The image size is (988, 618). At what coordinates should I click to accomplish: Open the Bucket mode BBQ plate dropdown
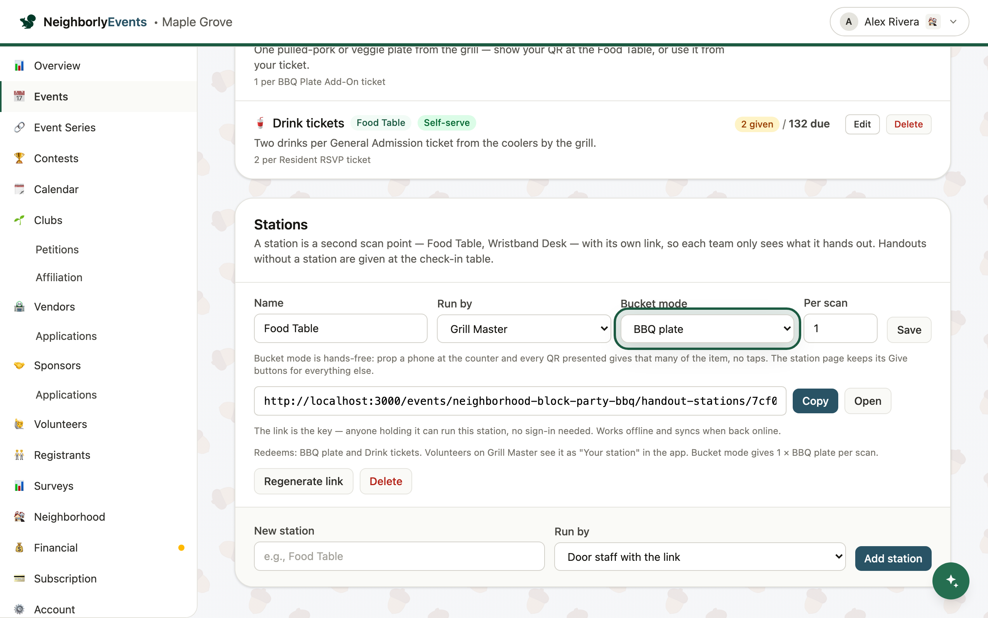click(707, 329)
